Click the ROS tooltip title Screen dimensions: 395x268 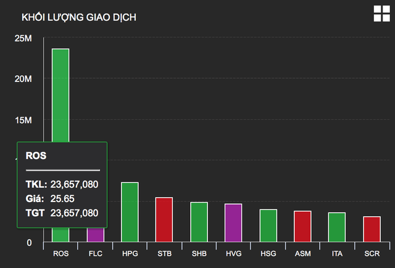pos(35,156)
